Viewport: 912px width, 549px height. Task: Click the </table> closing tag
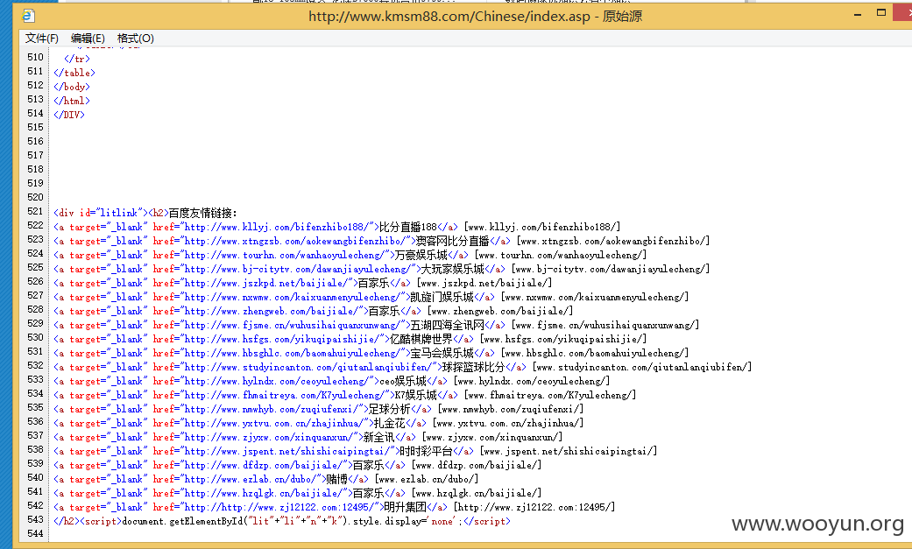point(74,73)
